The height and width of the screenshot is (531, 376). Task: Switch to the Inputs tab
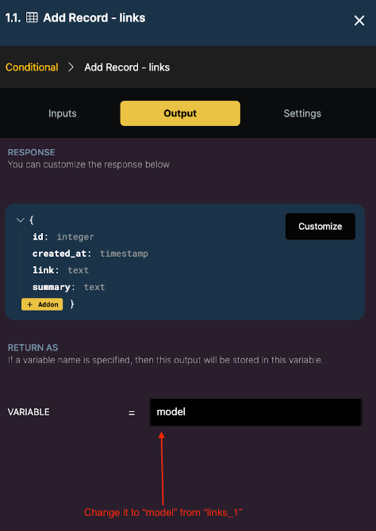tap(63, 113)
